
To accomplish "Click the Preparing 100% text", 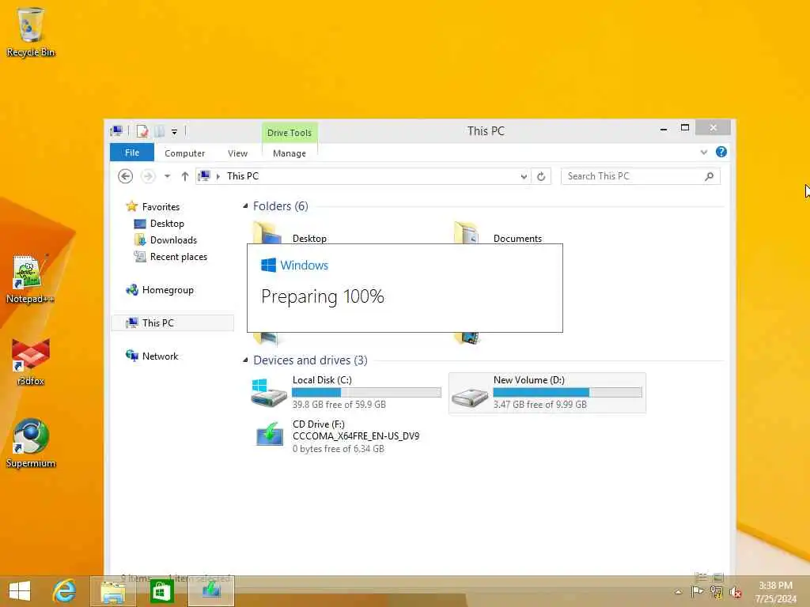I will [x=323, y=297].
